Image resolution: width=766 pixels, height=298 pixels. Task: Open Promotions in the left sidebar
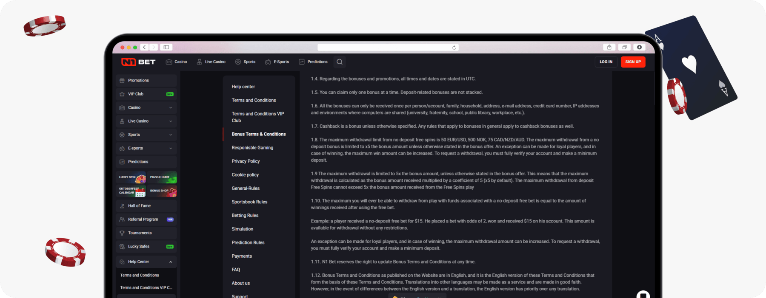pyautogui.click(x=146, y=81)
